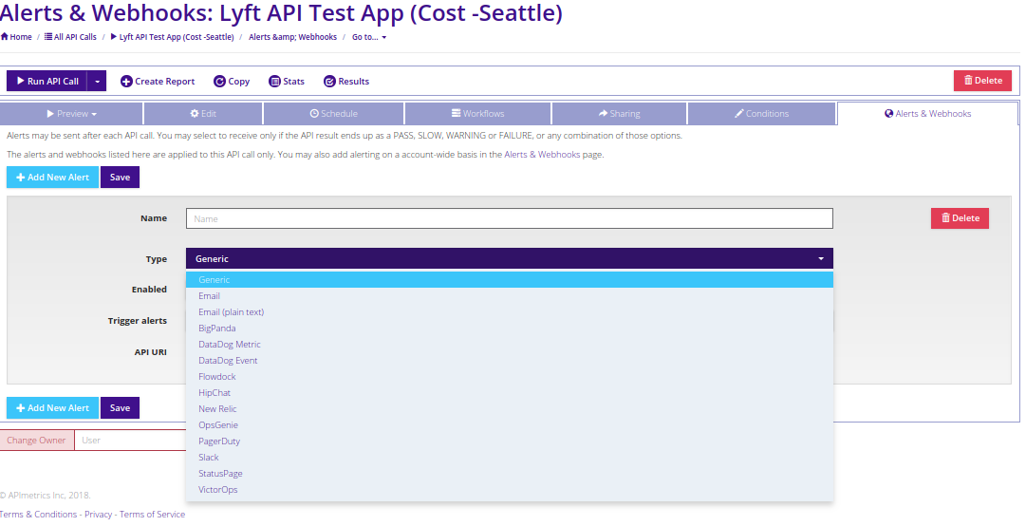
Task: Open the Run API Call split arrow
Action: (97, 81)
